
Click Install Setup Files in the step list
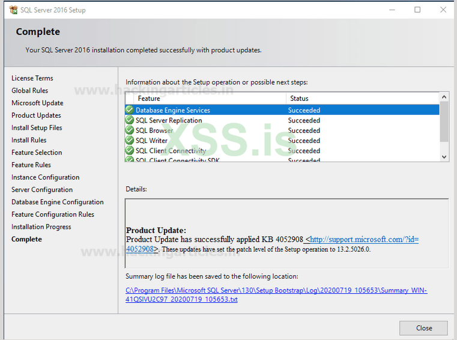[x=37, y=128]
